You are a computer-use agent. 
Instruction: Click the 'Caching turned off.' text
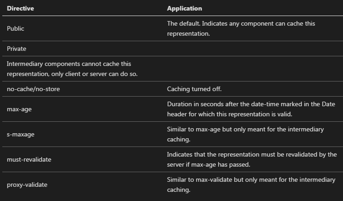point(193,89)
